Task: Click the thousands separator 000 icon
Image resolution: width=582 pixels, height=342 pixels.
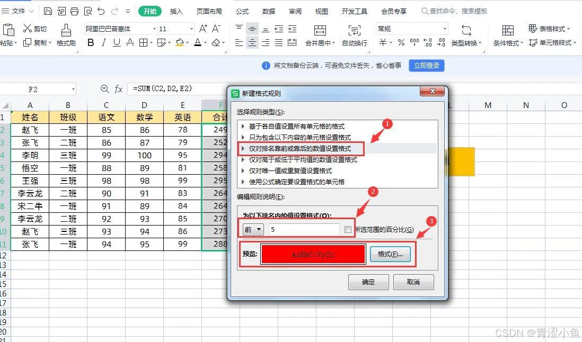Action: [414, 42]
